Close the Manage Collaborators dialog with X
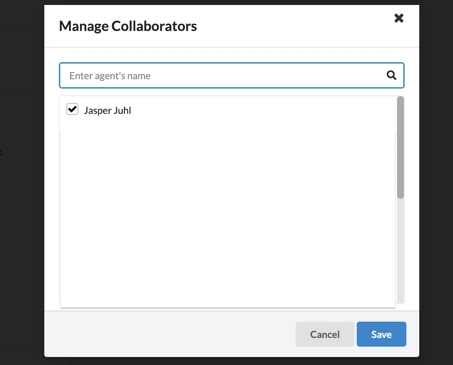Viewport: 453px width, 365px height. (x=399, y=18)
